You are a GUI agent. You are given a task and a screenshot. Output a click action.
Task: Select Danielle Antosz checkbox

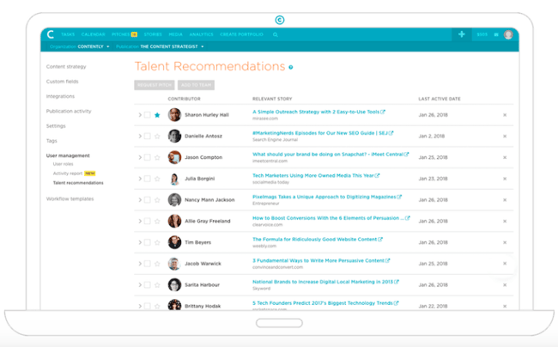[147, 137]
